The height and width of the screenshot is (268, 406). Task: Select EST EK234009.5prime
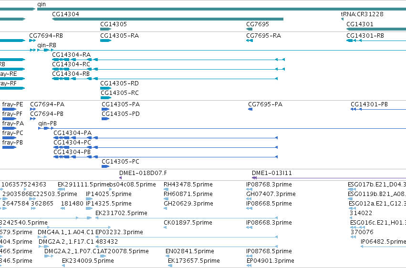point(63,266)
